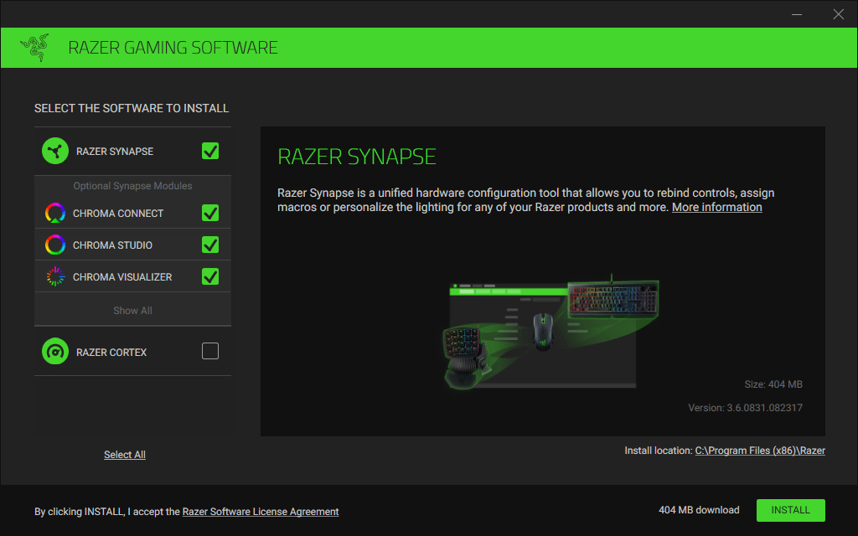
Task: Click the Optional Synapse Modules heading
Action: click(x=132, y=186)
